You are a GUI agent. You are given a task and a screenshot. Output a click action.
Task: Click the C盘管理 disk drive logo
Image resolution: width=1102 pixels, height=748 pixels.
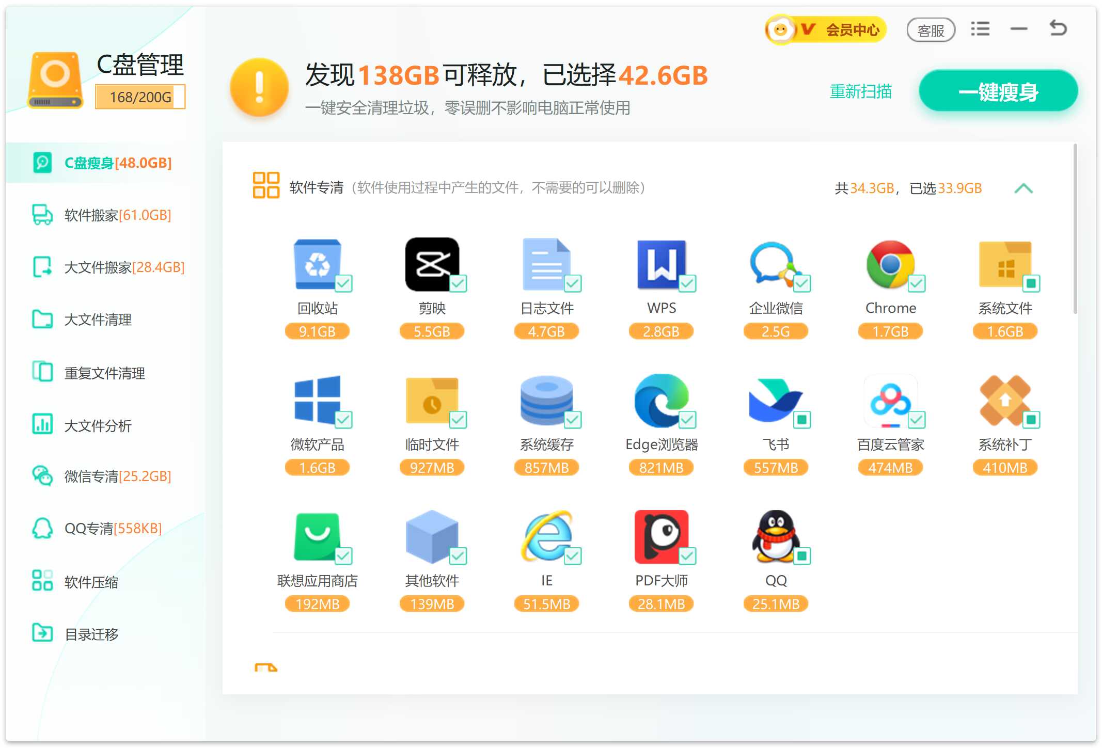(55, 81)
